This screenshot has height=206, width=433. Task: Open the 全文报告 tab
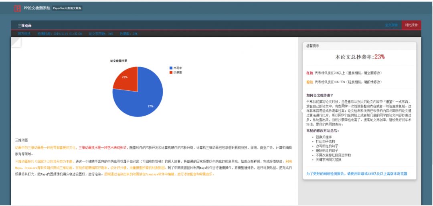click(391, 25)
